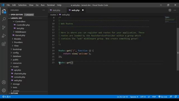The width and height of the screenshot is (179, 101).
Task: Open the File menu
Action: 8,5
